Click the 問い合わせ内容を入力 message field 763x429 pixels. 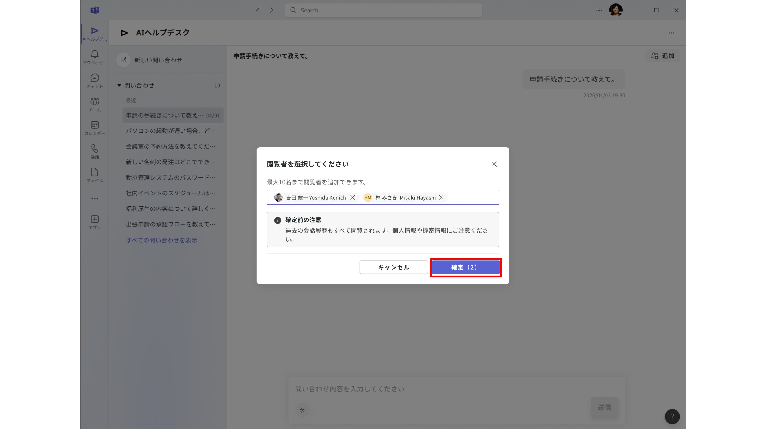click(456, 389)
